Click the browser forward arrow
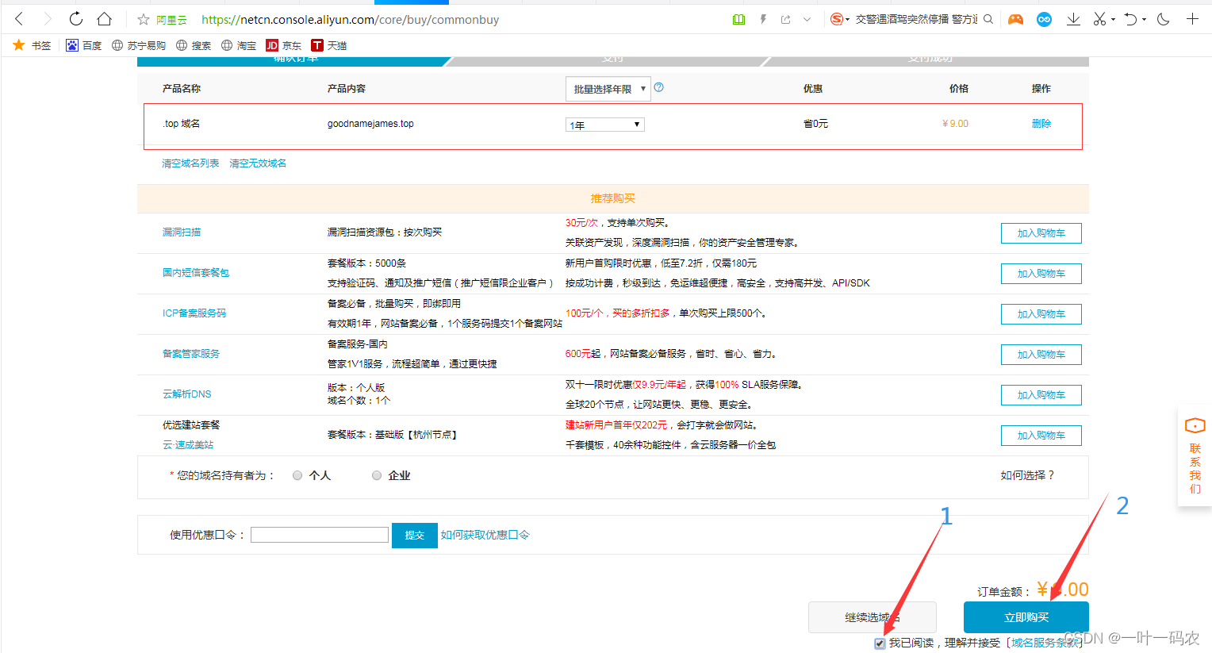The height and width of the screenshot is (653, 1212). pyautogui.click(x=47, y=19)
